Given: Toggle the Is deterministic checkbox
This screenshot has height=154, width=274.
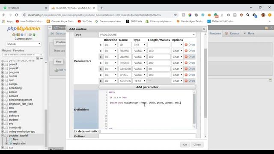Looking at the screenshot, I should coord(100,131).
